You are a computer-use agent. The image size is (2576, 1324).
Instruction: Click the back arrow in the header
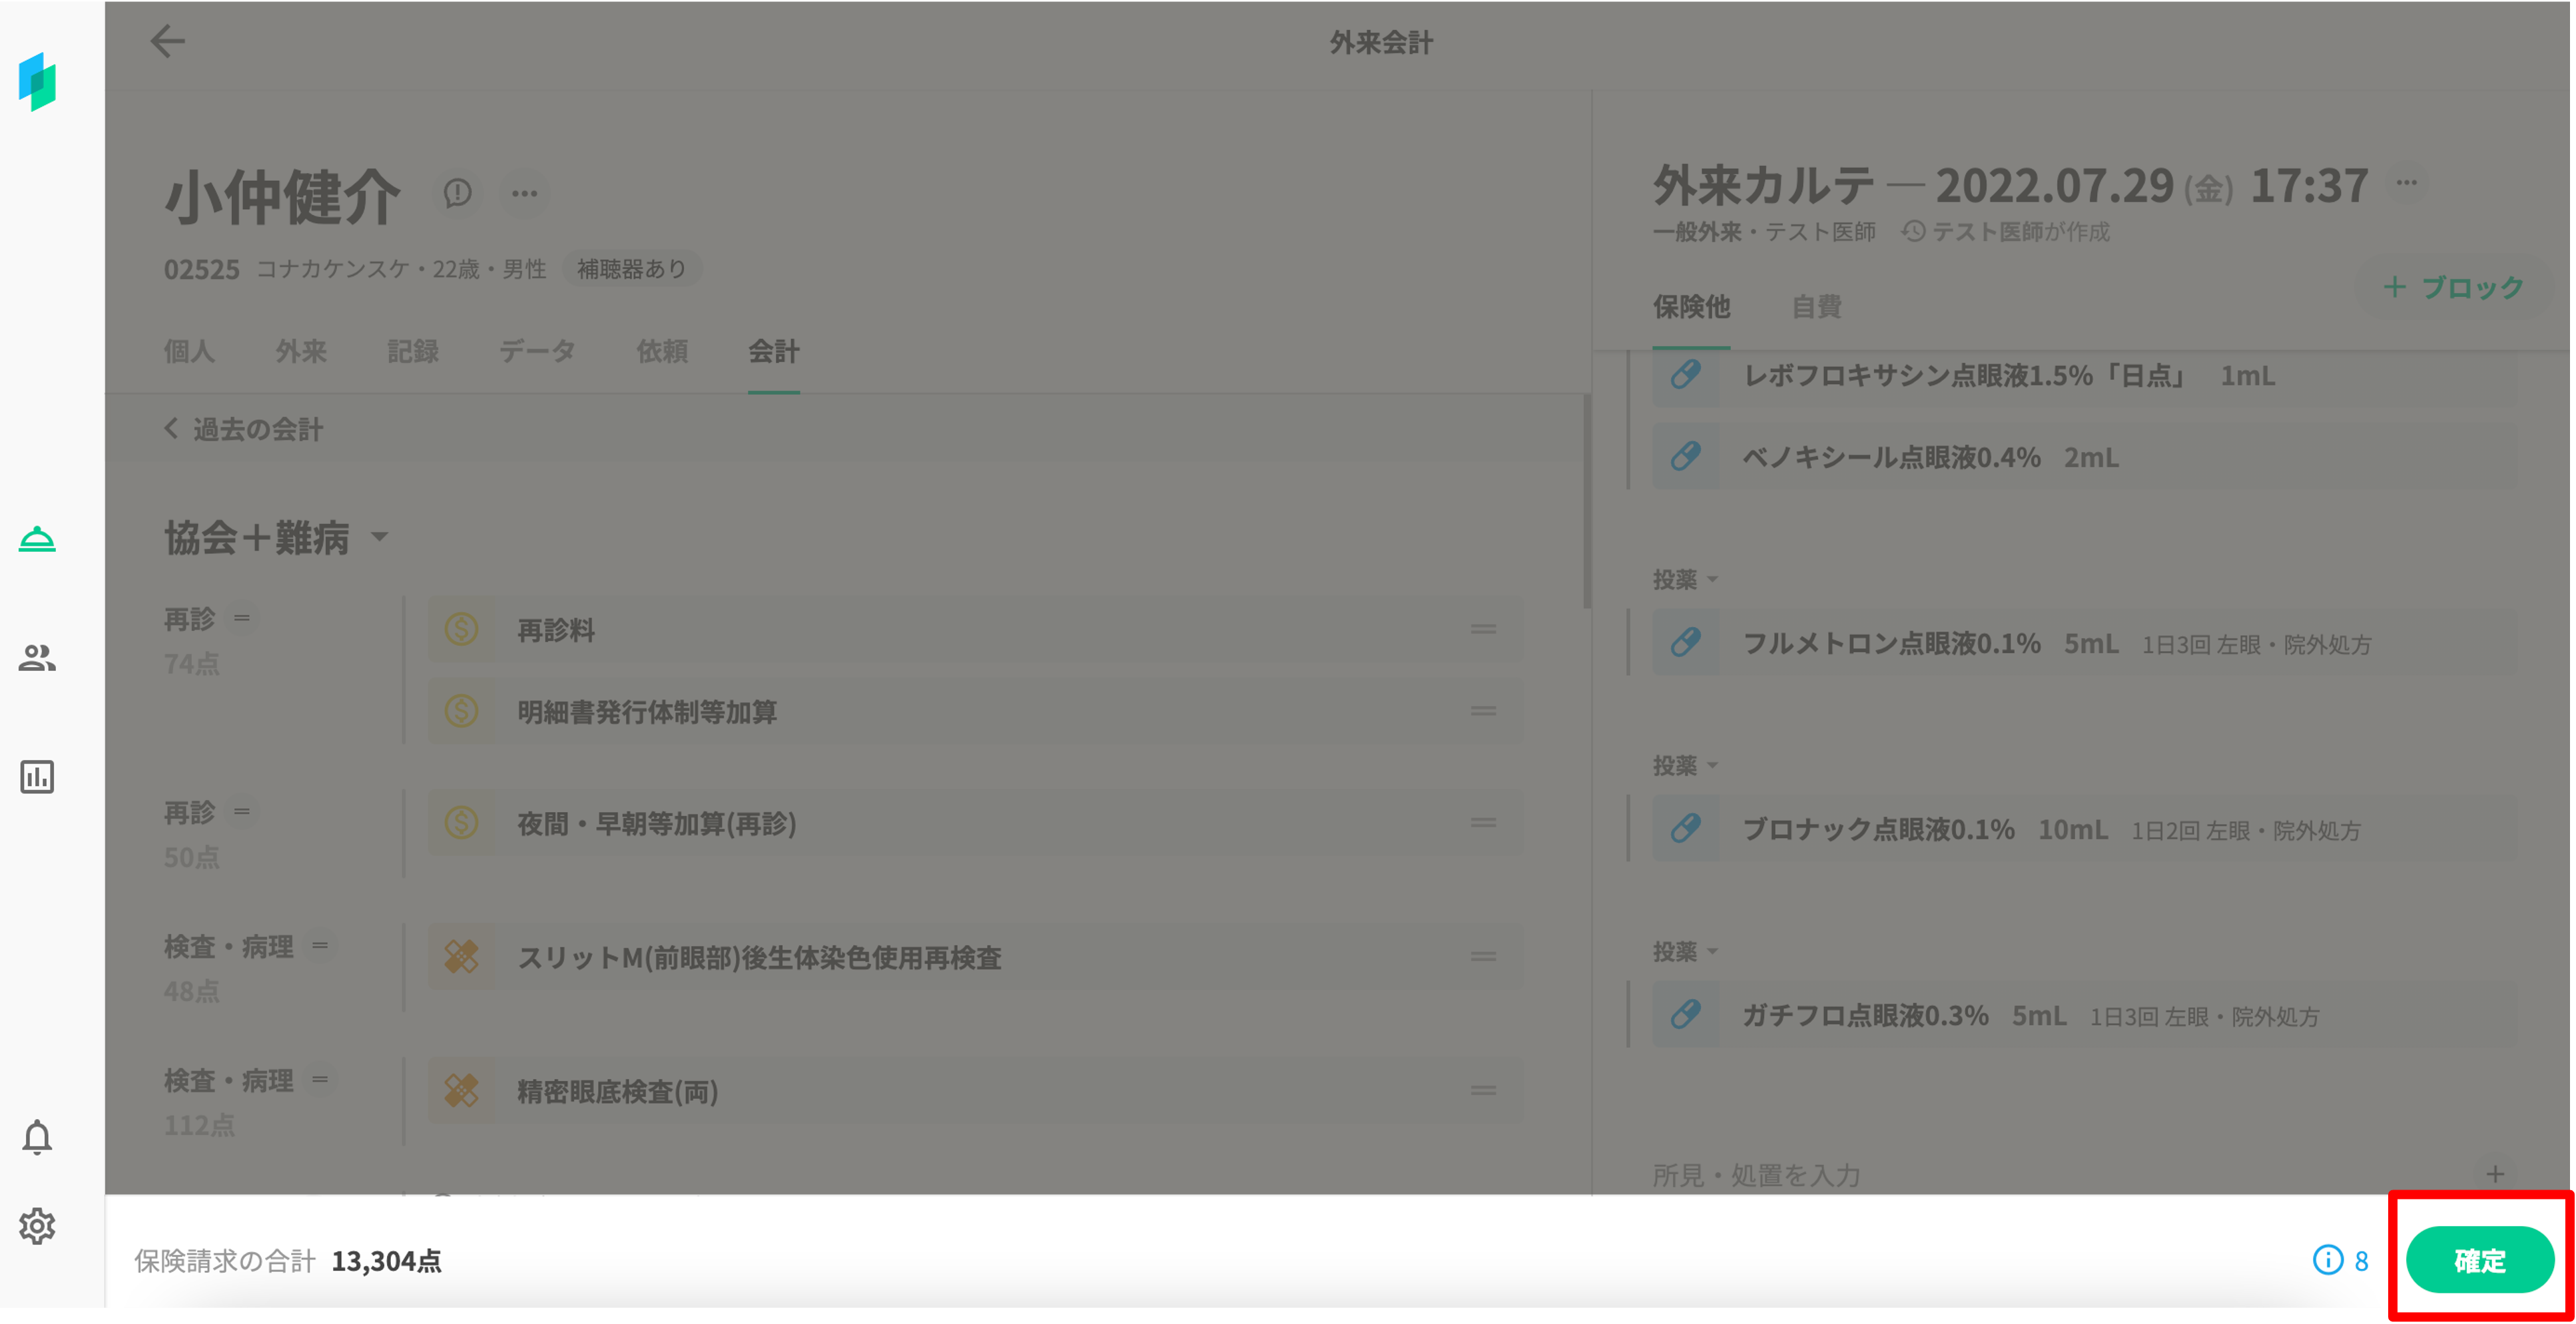pos(167,41)
